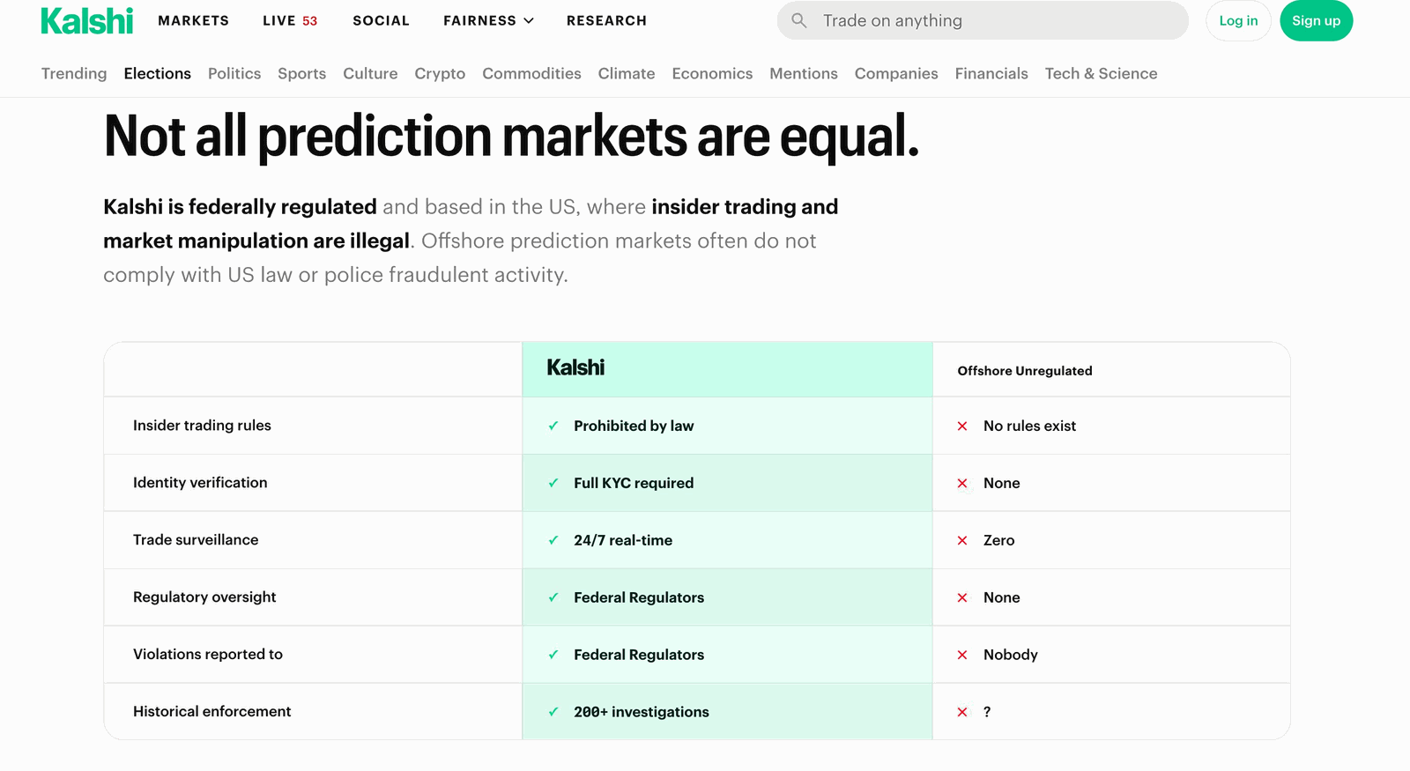Click the Sign up button
Screen dimensions: 1410x771
(1316, 20)
